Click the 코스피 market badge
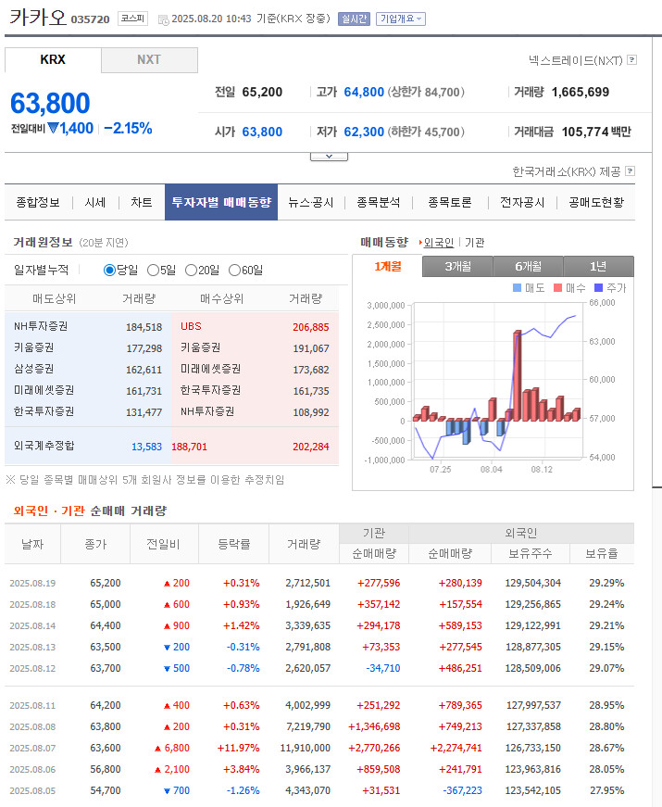This screenshot has width=662, height=807. tap(132, 19)
